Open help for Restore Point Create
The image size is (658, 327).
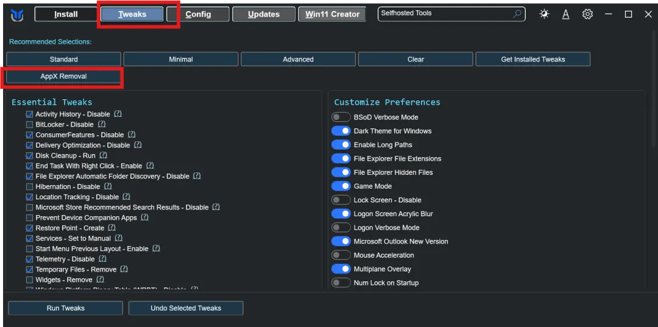click(111, 227)
